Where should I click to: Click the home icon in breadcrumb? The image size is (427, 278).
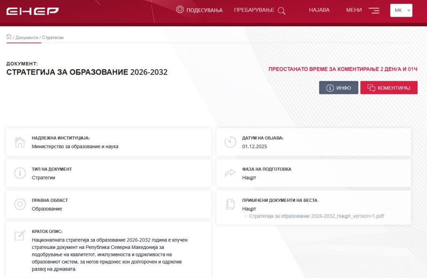click(x=9, y=37)
